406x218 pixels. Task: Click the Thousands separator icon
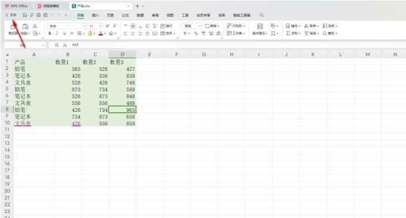pyautogui.click(x=204, y=34)
